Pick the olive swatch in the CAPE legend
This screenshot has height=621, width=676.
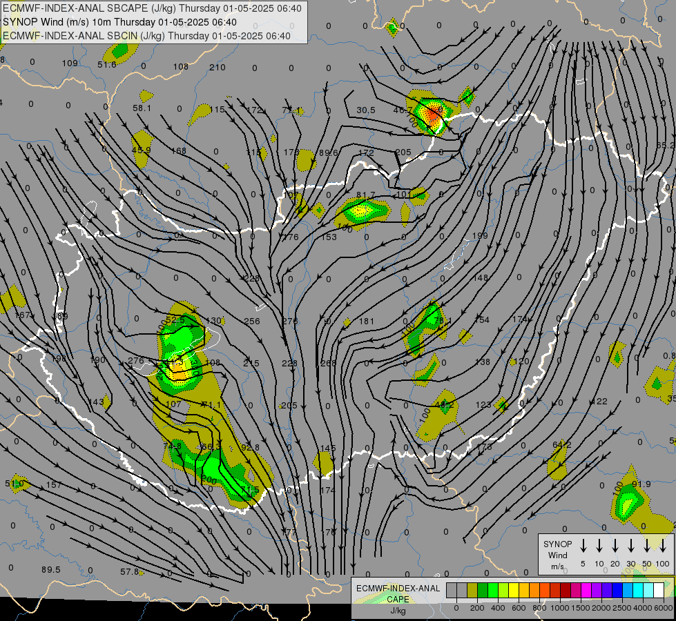click(472, 590)
